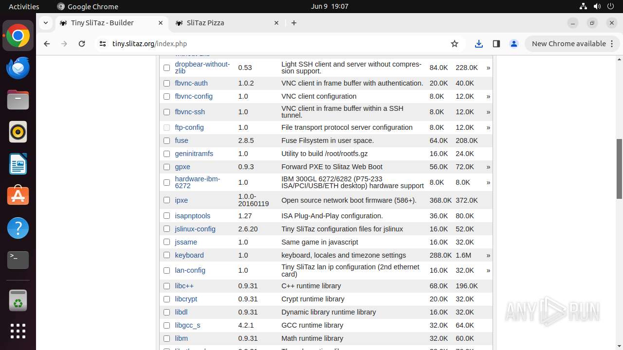The width and height of the screenshot is (623, 350).
Task: Check the fbvnc-auth package checkbox
Action: [x=166, y=83]
